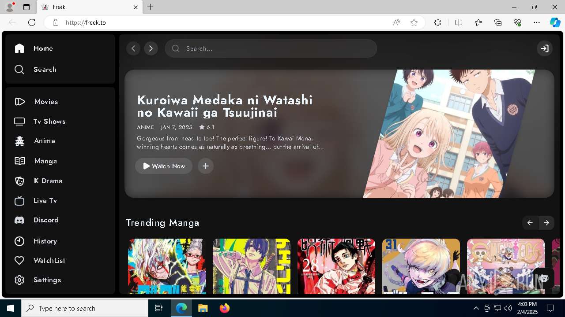Viewport: 565px width, 317px height.
Task: Open the Home sidebar icon
Action: coord(19,48)
